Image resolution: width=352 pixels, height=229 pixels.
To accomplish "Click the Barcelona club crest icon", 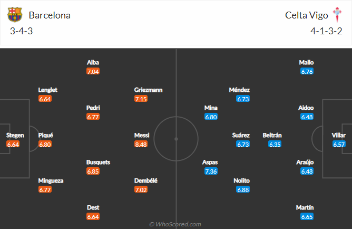I will [x=15, y=15].
